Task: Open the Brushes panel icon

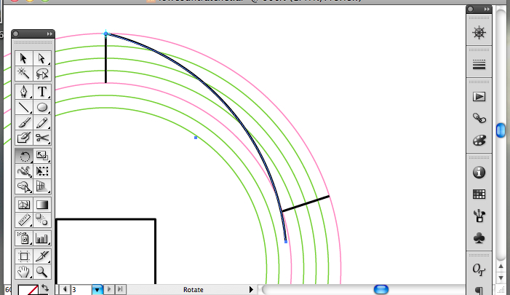Action: [479, 216]
